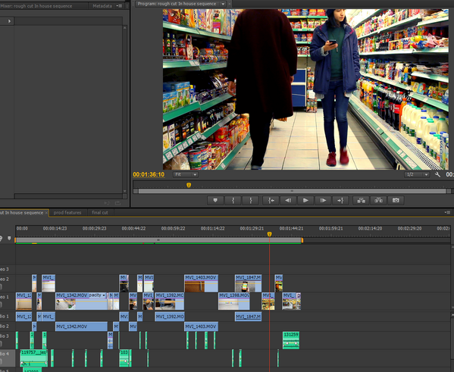Image resolution: width=454 pixels, height=372 pixels.
Task: Click the Mark Out button
Action: (250, 200)
